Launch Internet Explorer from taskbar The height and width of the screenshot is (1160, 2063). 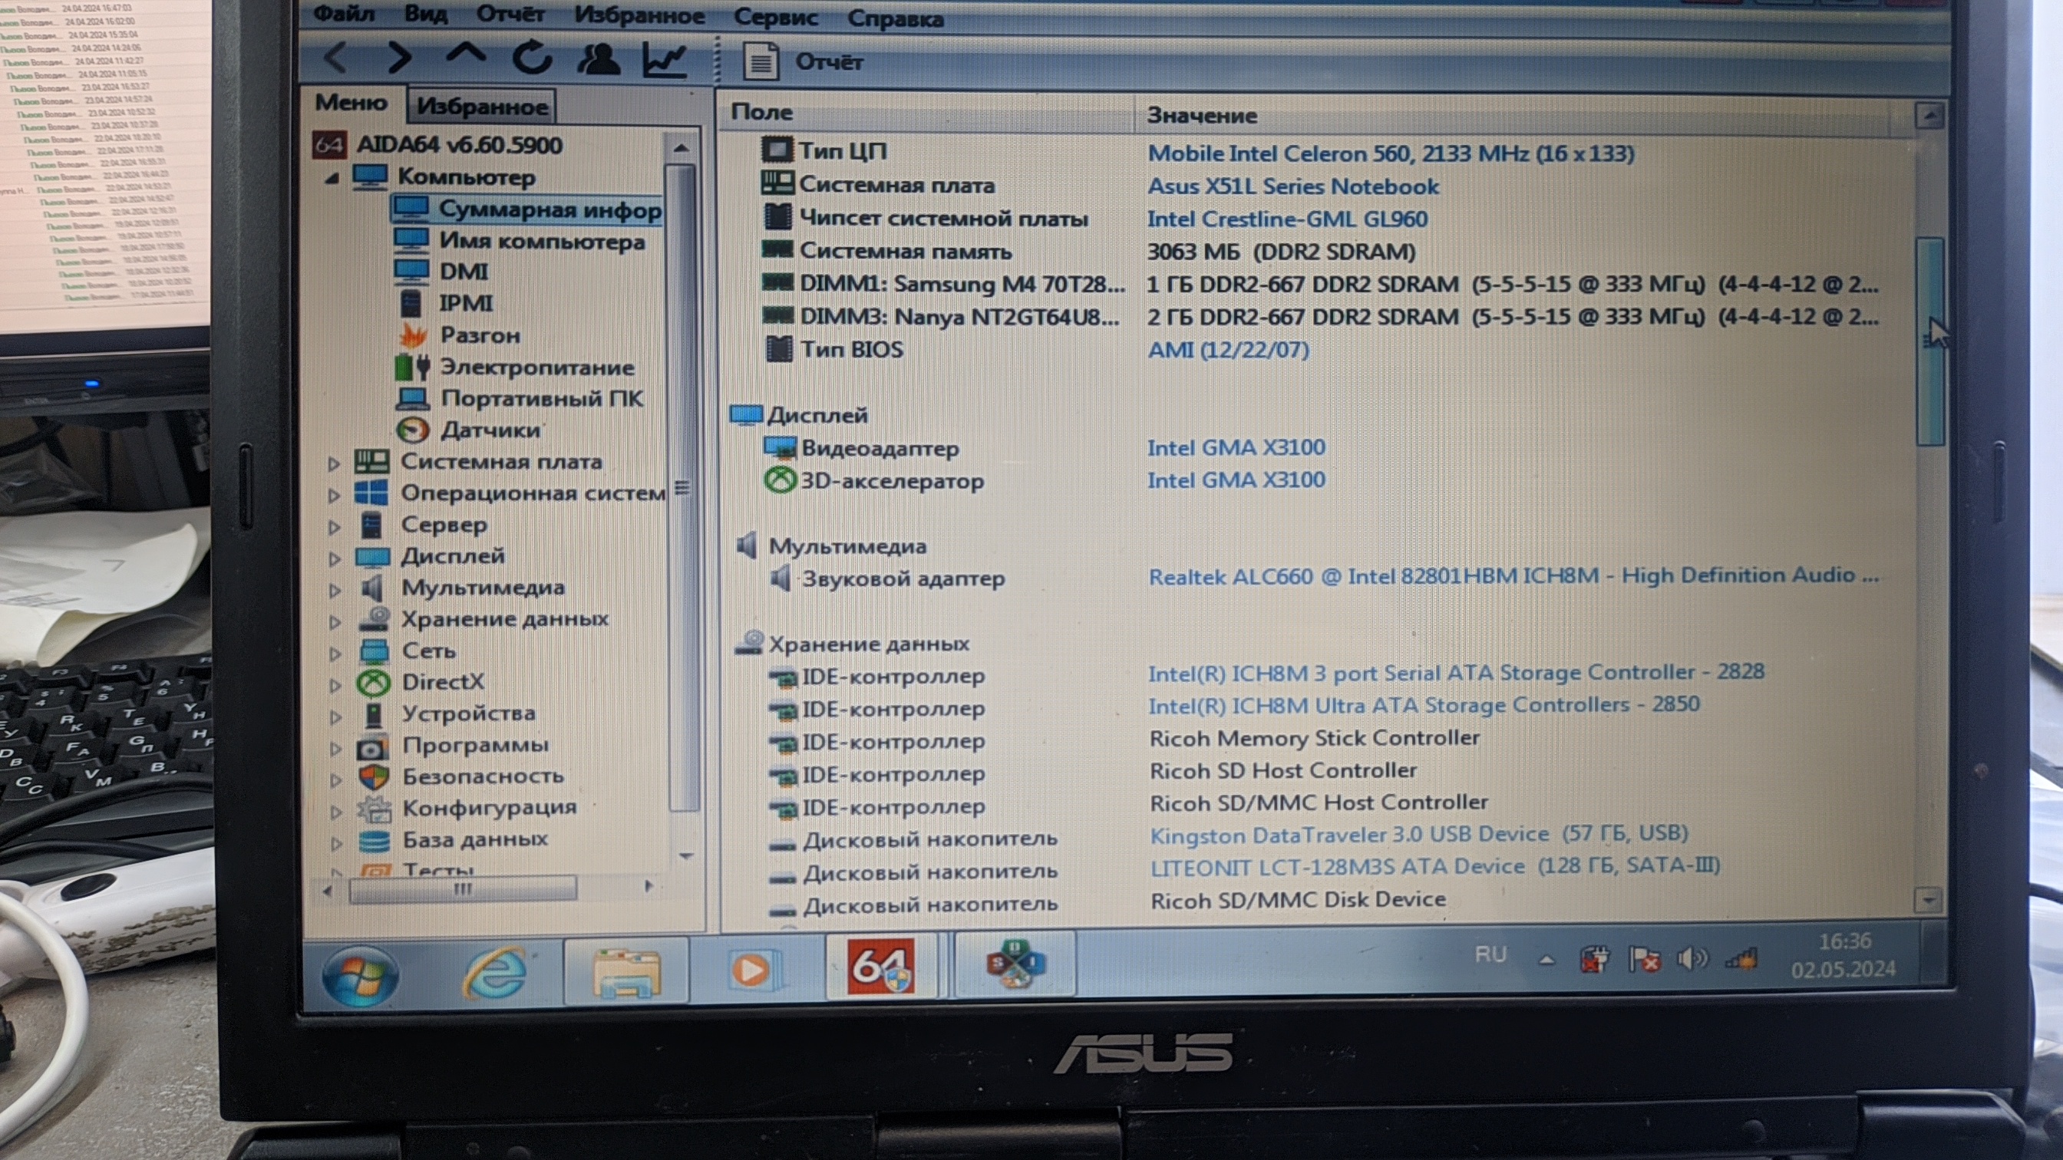click(497, 972)
